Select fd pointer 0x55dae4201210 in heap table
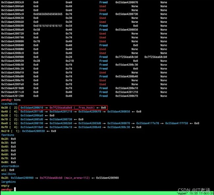 point(127,92)
